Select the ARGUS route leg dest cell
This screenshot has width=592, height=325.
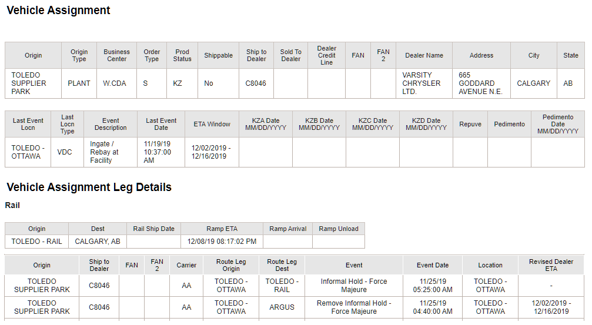pyautogui.click(x=282, y=307)
